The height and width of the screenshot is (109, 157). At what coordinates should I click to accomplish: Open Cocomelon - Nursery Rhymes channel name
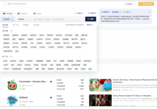coord(33,81)
